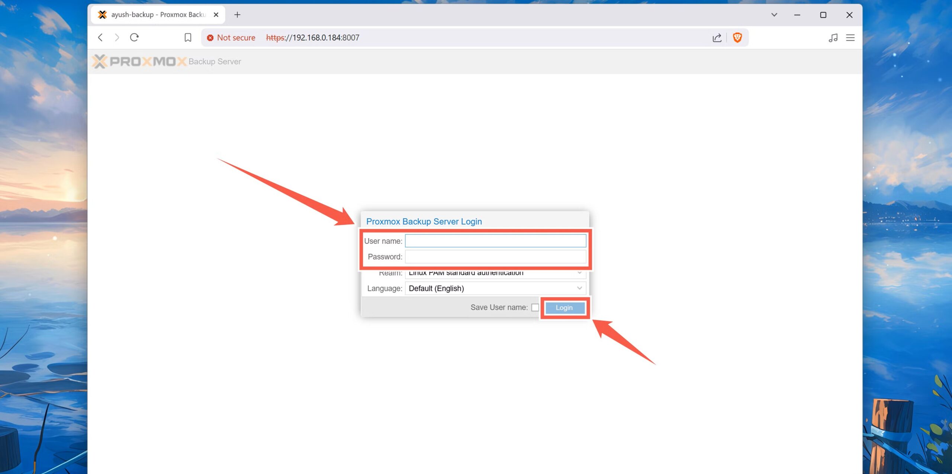Screen dimensions: 952x474
Task: Reload the page with refresh icon
Action: click(x=134, y=38)
